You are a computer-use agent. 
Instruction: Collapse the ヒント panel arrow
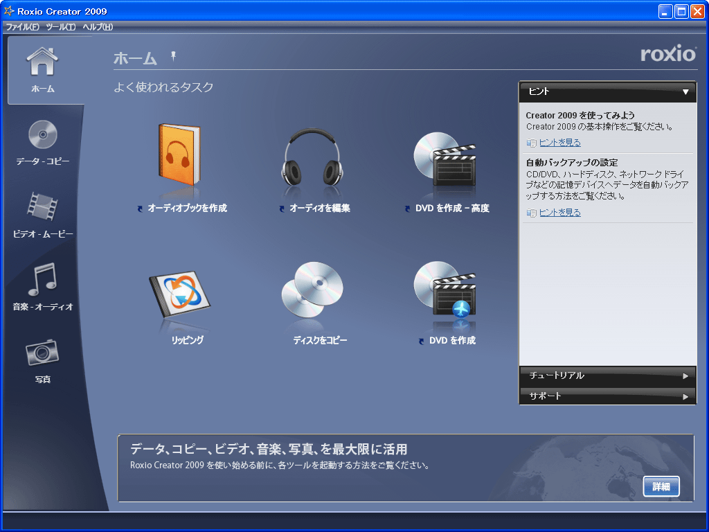coord(685,92)
